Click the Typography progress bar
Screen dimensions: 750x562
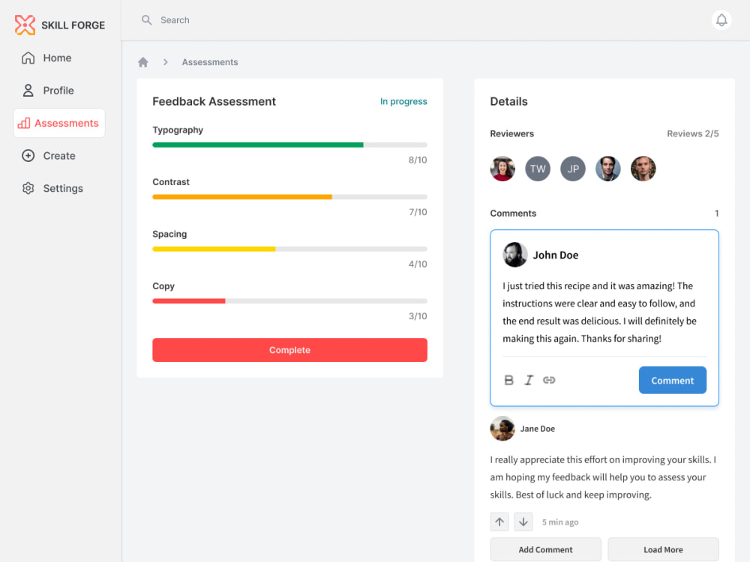[289, 145]
